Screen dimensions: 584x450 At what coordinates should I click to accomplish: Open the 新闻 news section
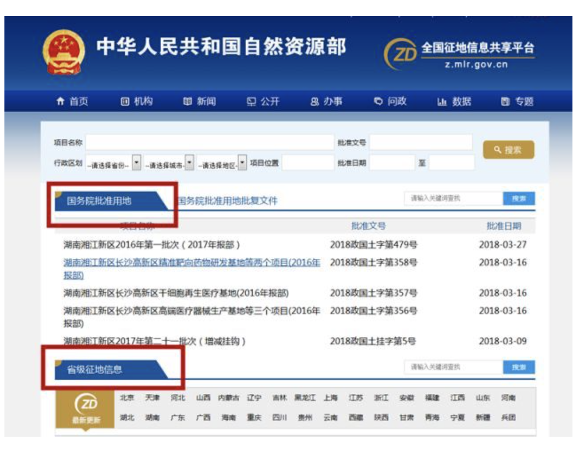pos(200,102)
